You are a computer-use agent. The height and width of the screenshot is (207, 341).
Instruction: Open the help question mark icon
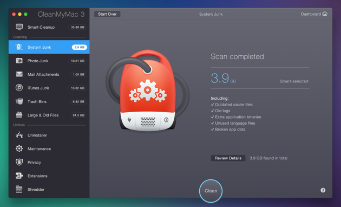323,190
